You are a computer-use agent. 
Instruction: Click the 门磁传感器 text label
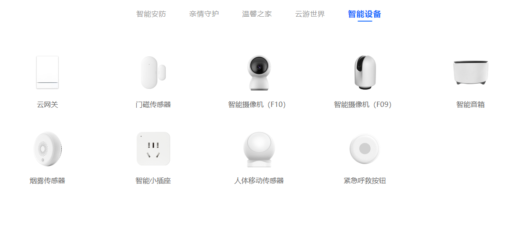point(153,105)
